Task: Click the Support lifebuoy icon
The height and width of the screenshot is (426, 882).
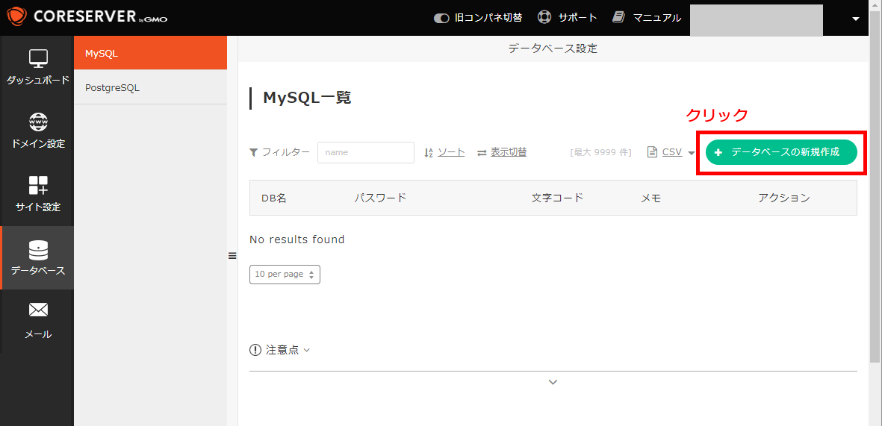Action: 544,17
